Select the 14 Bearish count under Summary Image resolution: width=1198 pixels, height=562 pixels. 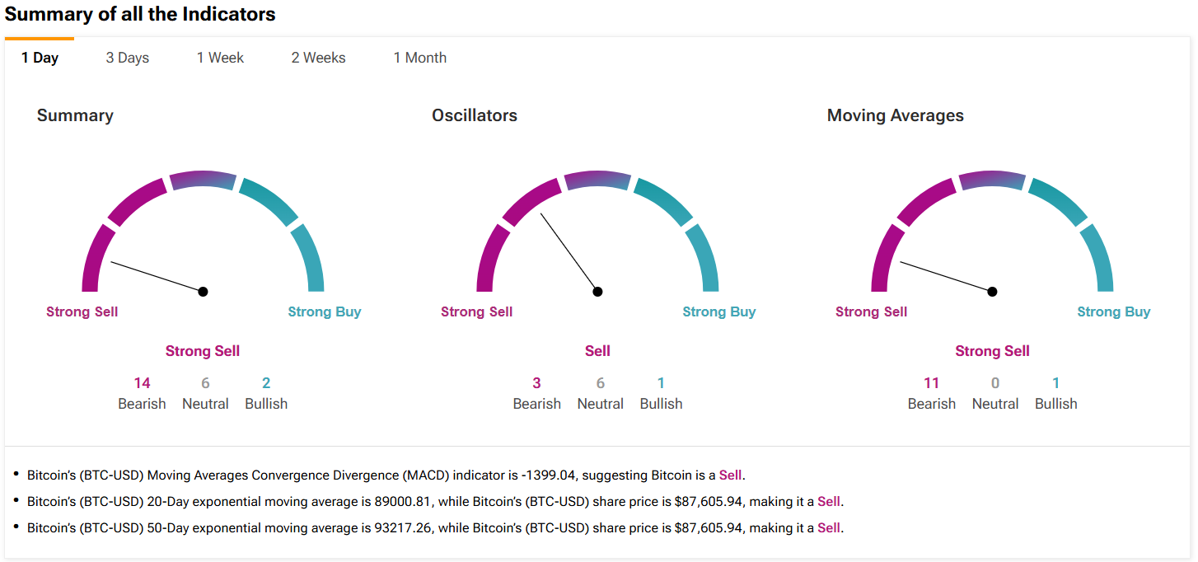click(x=142, y=383)
